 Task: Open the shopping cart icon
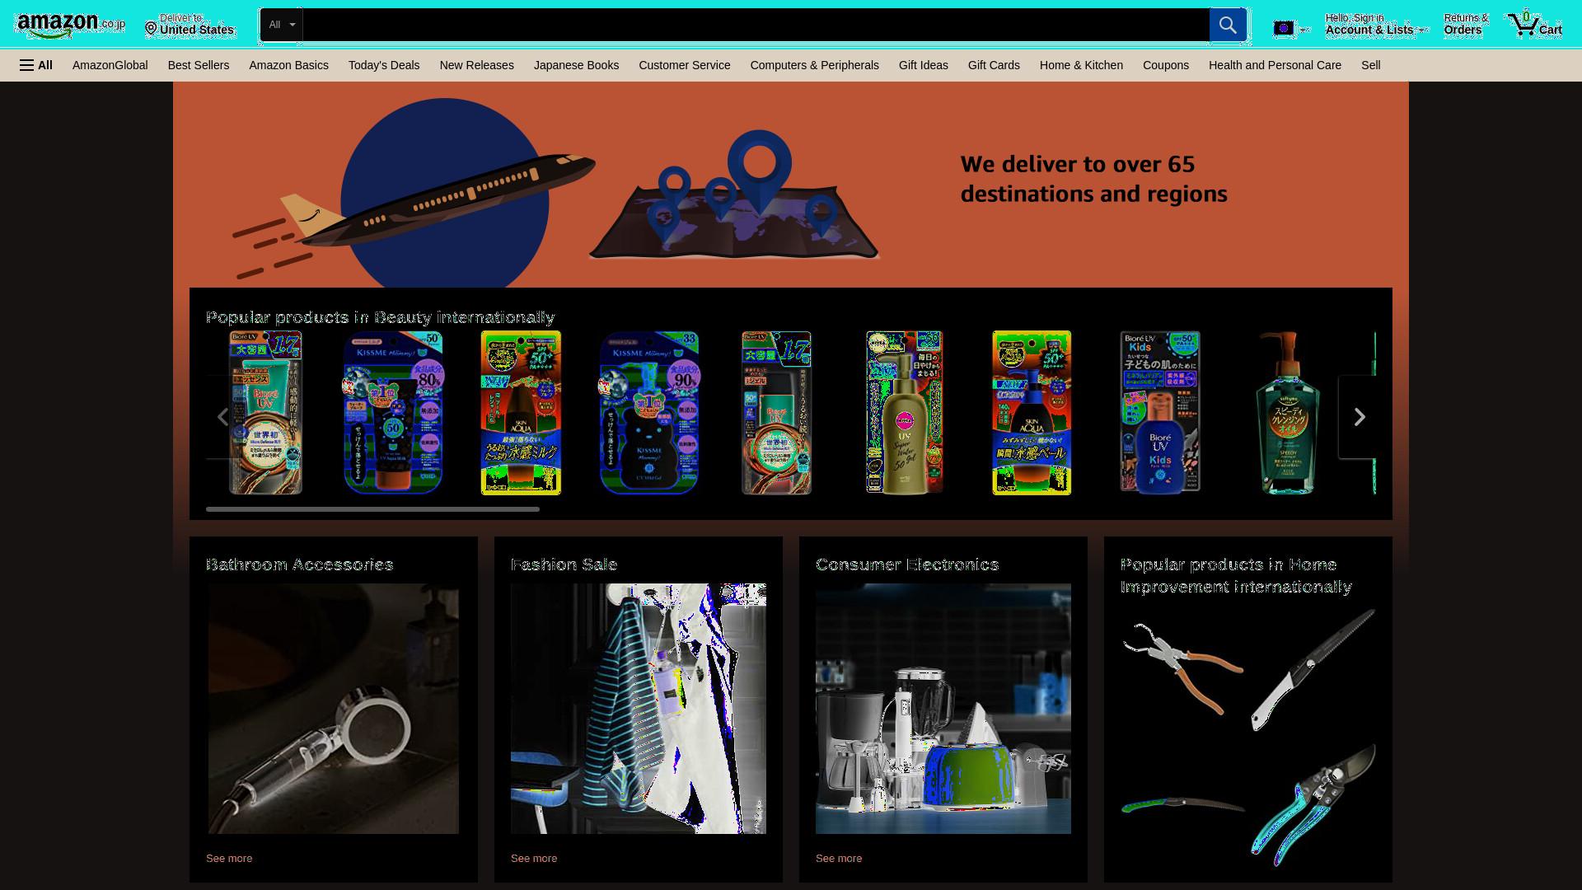1534,25
